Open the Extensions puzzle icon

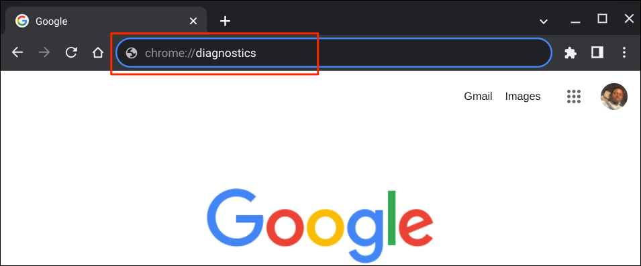tap(571, 53)
